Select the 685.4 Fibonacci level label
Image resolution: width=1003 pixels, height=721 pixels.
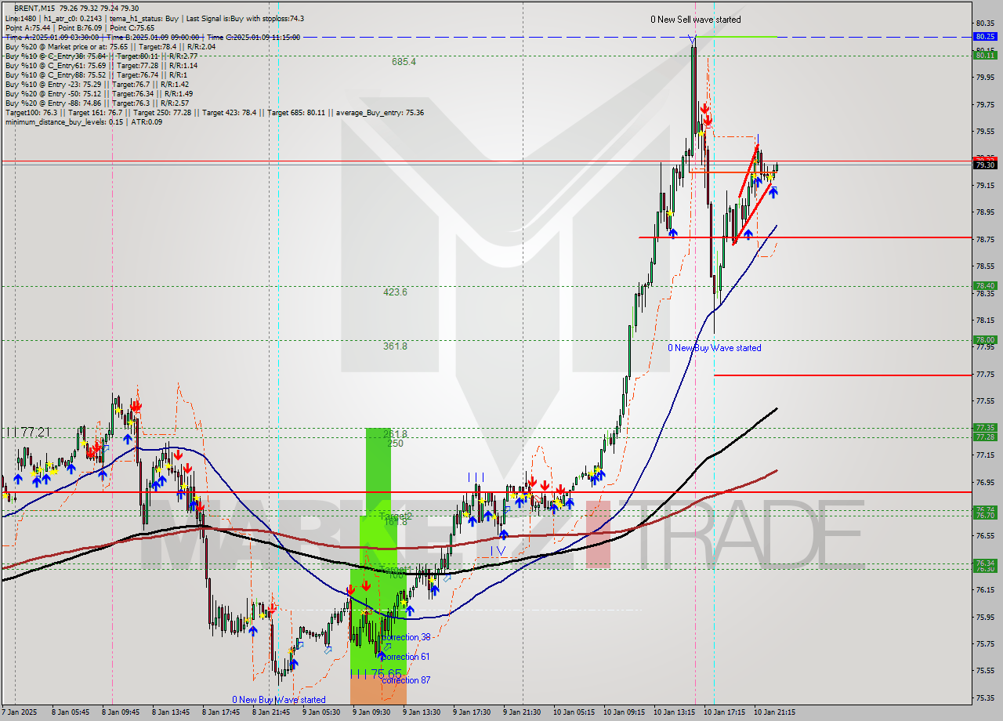tap(404, 61)
